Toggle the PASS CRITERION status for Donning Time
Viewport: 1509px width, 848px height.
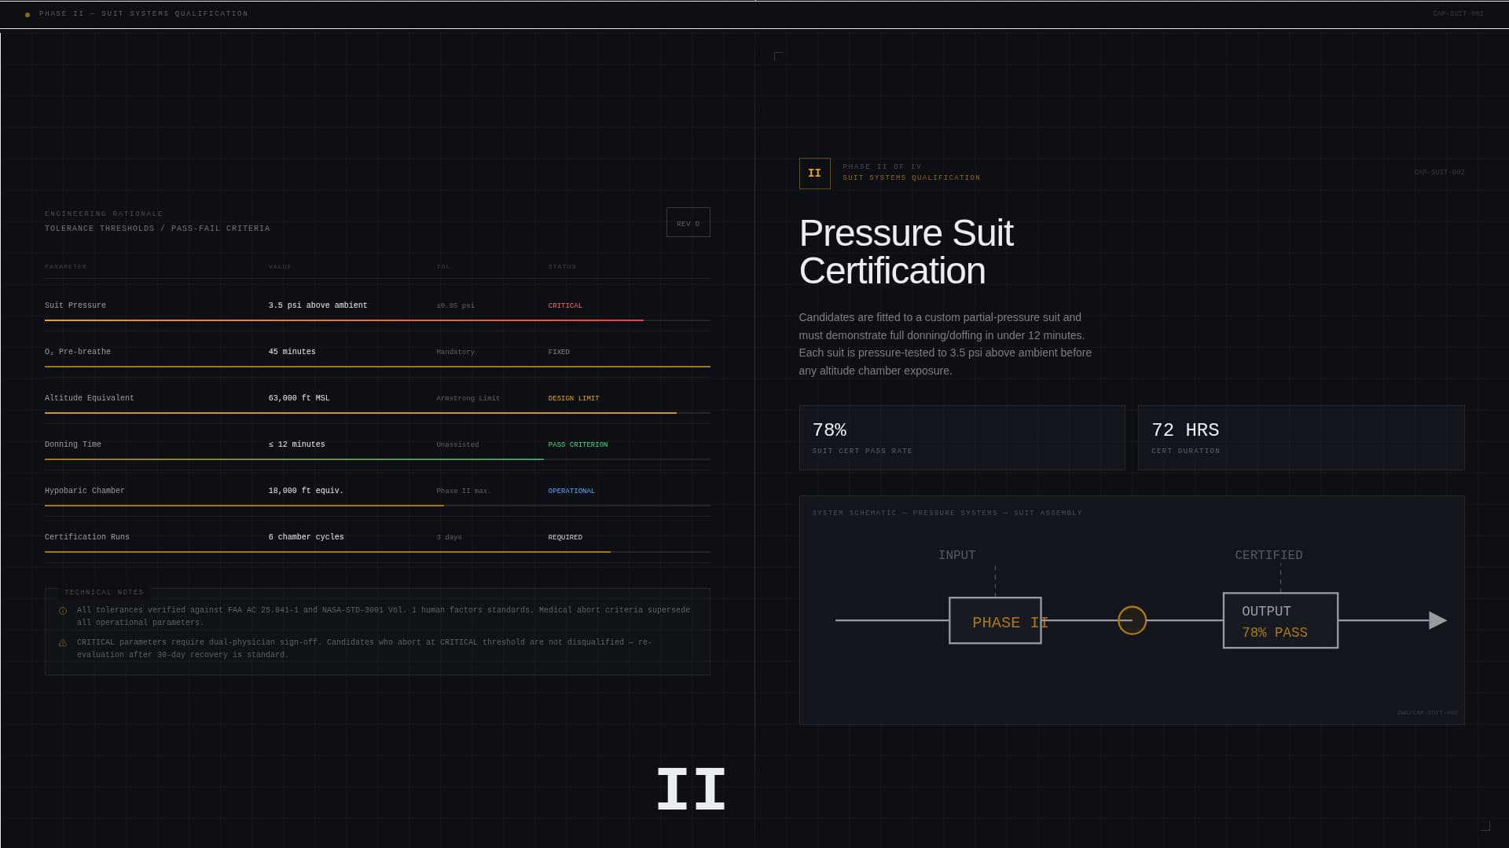point(578,444)
